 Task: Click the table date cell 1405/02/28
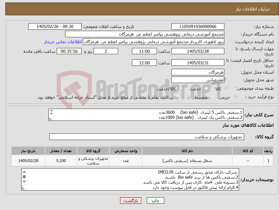(28, 161)
